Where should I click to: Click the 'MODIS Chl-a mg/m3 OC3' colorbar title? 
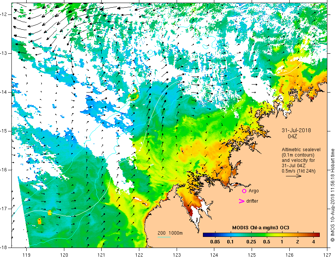click(x=261, y=228)
